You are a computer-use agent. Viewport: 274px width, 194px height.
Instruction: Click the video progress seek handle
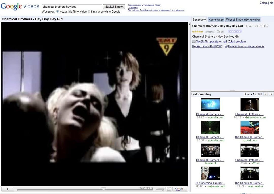tap(104, 189)
